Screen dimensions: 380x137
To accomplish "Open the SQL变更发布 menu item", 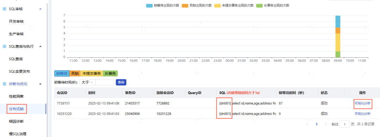I will click(x=19, y=72).
